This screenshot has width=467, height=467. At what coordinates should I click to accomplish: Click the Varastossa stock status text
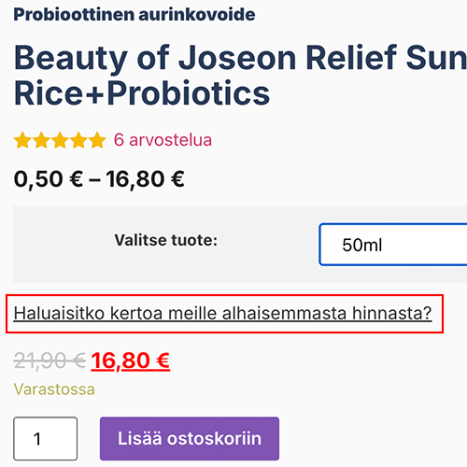[x=54, y=389]
